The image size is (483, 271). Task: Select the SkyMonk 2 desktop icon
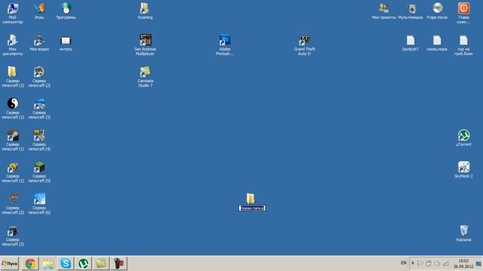463,167
